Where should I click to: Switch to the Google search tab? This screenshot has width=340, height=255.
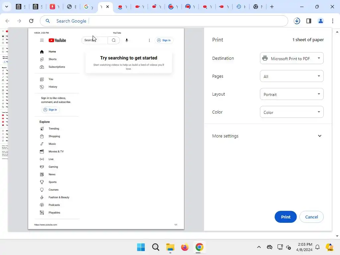tap(88, 7)
